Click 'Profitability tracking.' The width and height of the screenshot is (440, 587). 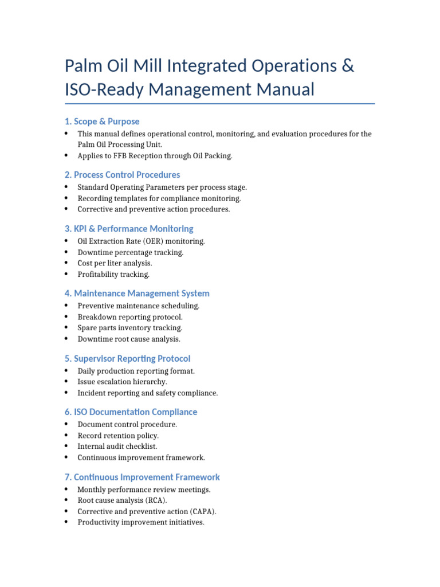[x=113, y=275]
